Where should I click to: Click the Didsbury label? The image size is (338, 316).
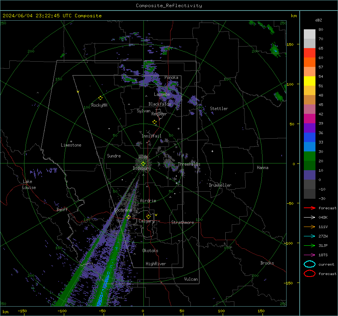click(142, 168)
